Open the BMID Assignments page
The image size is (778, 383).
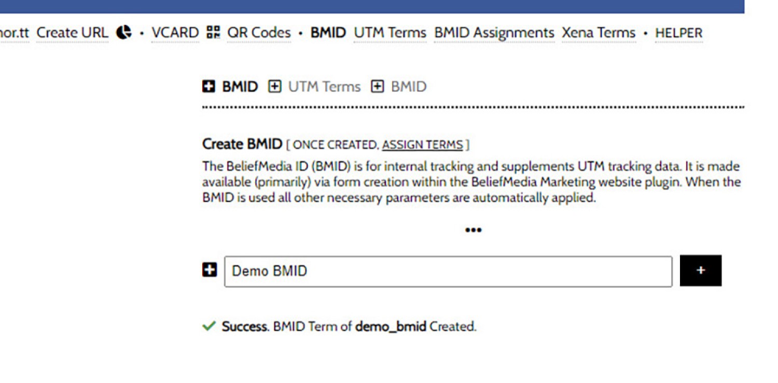coord(494,33)
